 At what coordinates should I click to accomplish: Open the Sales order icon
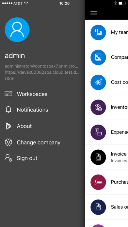click(98, 207)
